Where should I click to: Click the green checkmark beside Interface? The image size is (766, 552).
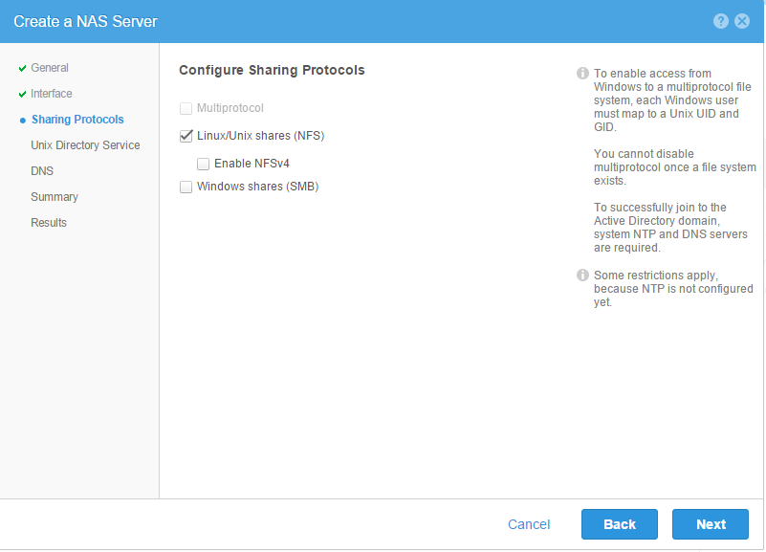22,94
